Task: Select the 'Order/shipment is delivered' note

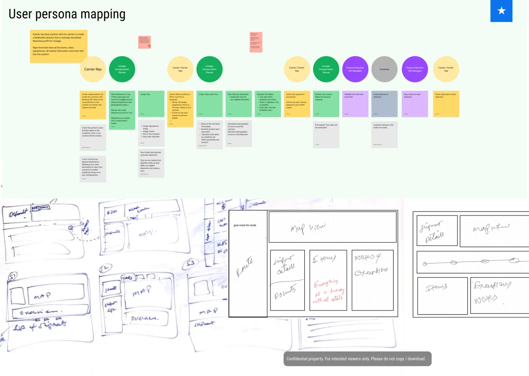Action: (385, 104)
